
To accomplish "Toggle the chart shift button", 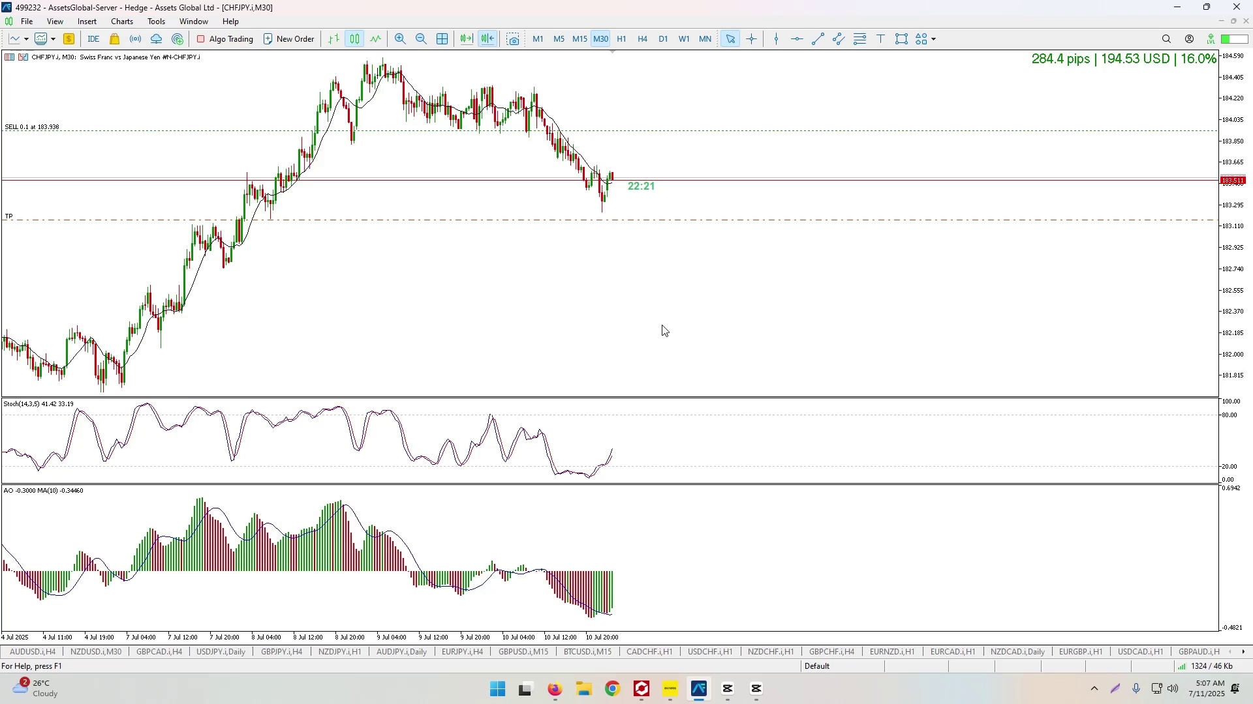I will tap(488, 39).
